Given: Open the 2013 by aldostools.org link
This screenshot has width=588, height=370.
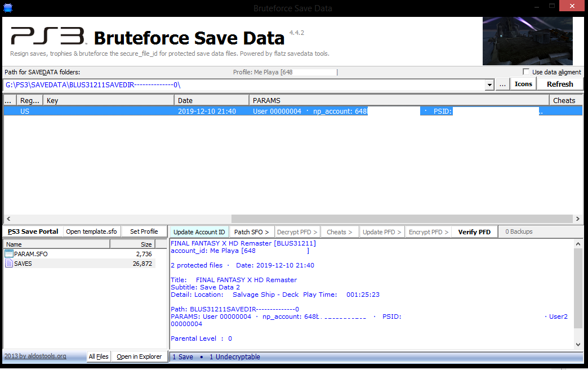Looking at the screenshot, I should click(35, 356).
